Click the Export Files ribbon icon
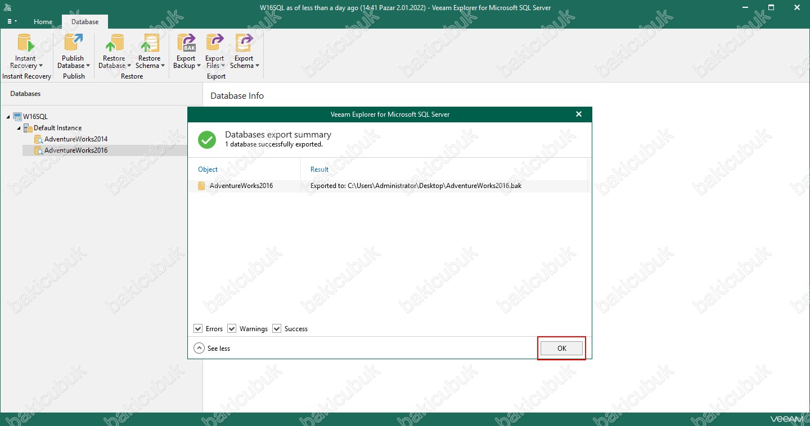The width and height of the screenshot is (810, 426). tap(214, 43)
